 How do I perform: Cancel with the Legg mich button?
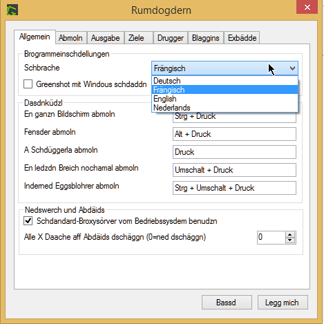[283, 303]
